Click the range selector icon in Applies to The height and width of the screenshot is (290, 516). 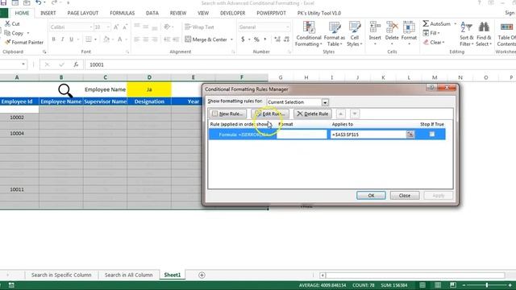410,135
